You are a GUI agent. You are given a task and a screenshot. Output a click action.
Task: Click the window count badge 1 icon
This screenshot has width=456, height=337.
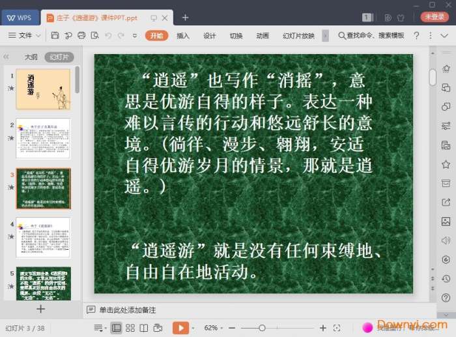367,18
